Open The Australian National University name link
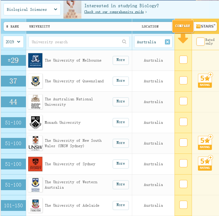 (69, 102)
